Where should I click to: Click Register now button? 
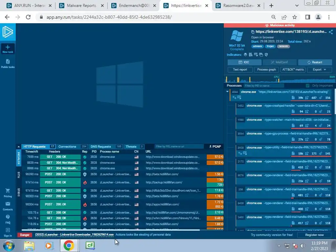314,235
